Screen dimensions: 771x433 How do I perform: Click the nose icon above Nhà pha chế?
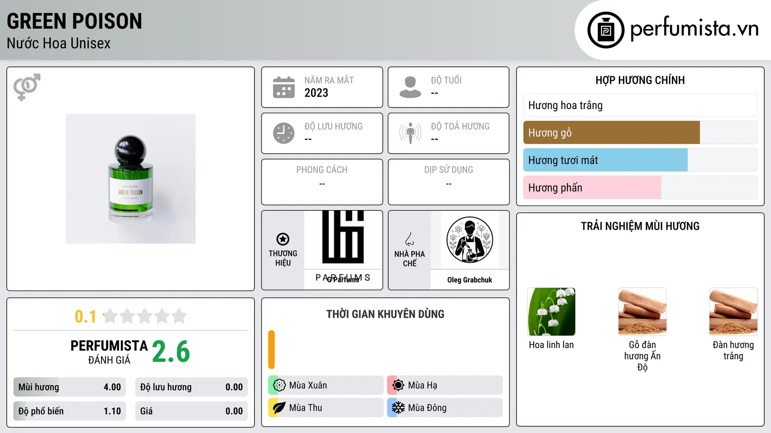pos(410,239)
